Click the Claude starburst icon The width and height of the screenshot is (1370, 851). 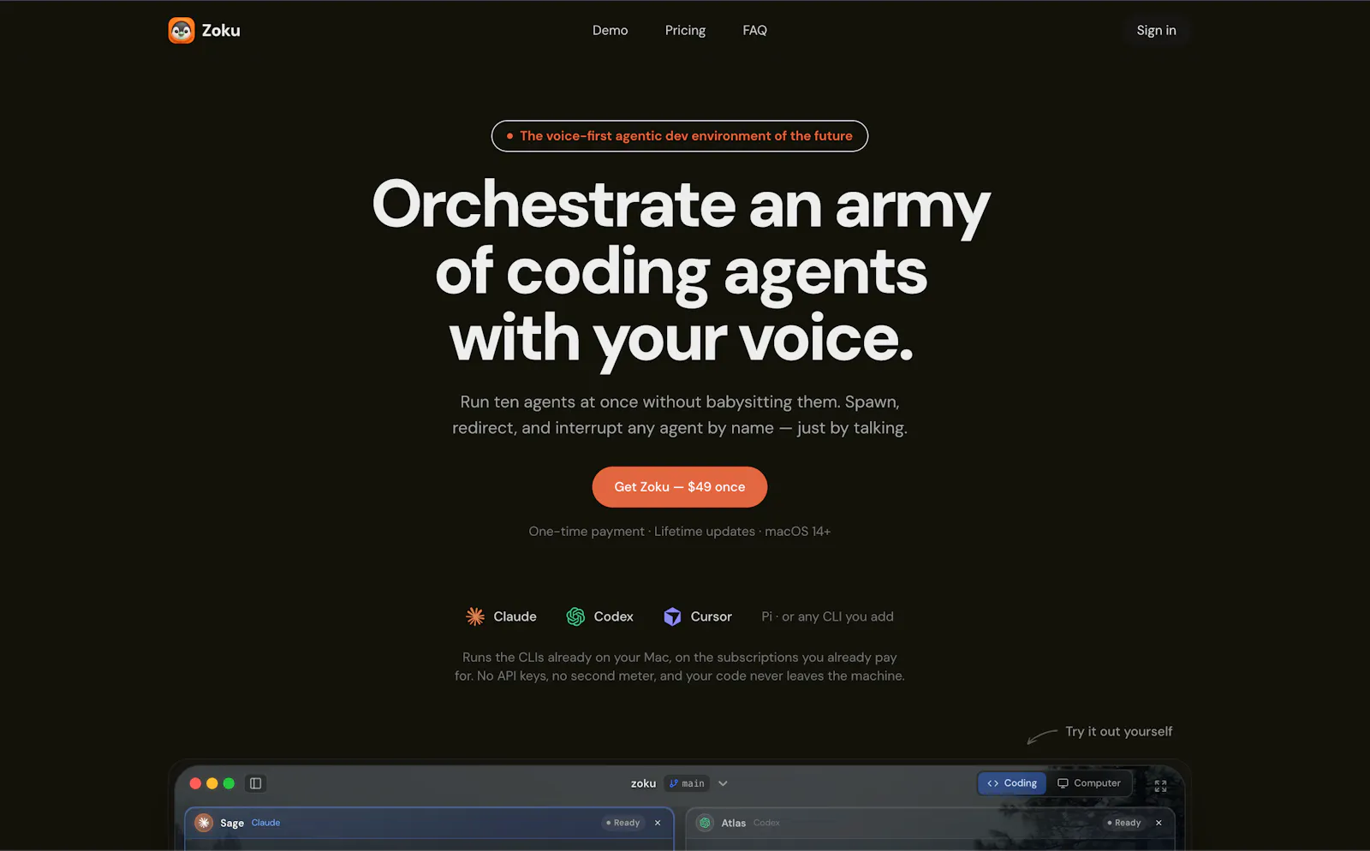coord(475,616)
